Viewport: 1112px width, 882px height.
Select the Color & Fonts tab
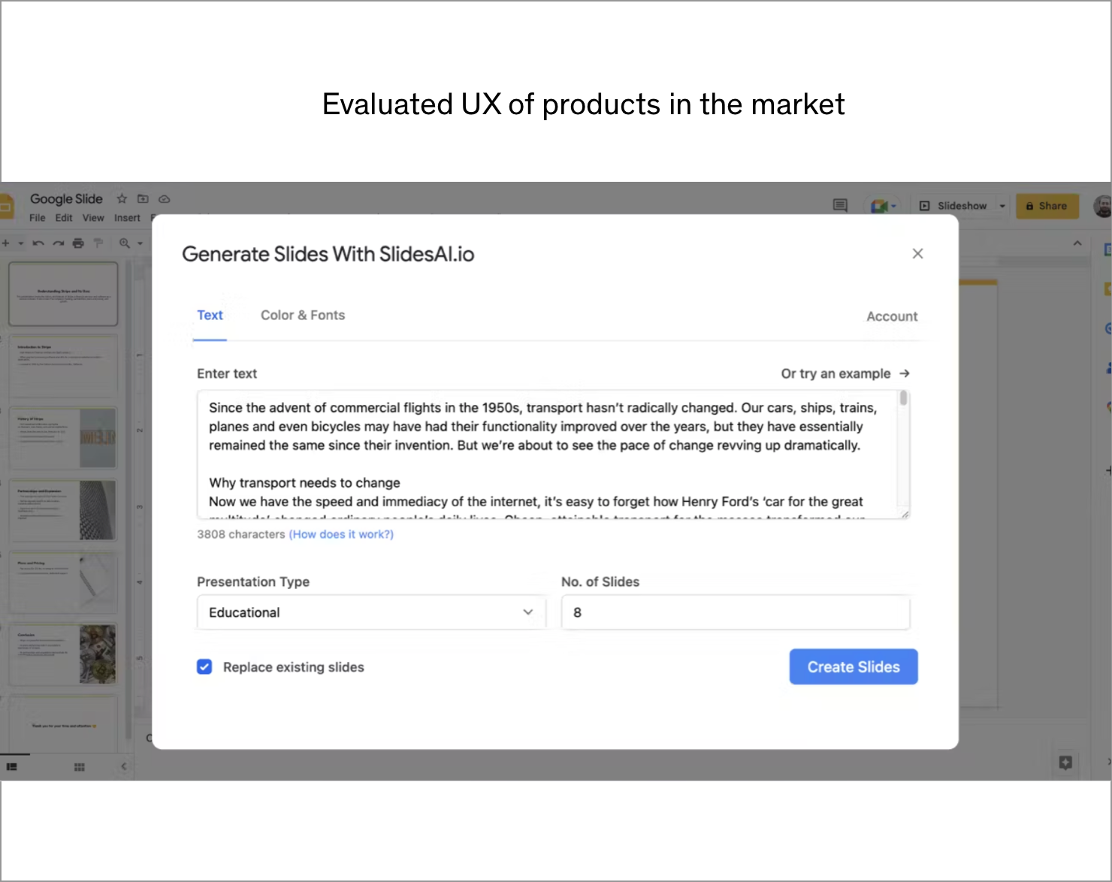(303, 316)
